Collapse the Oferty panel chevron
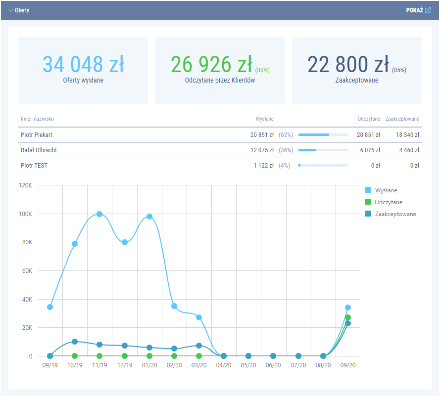The image size is (440, 397). pyautogui.click(x=10, y=10)
